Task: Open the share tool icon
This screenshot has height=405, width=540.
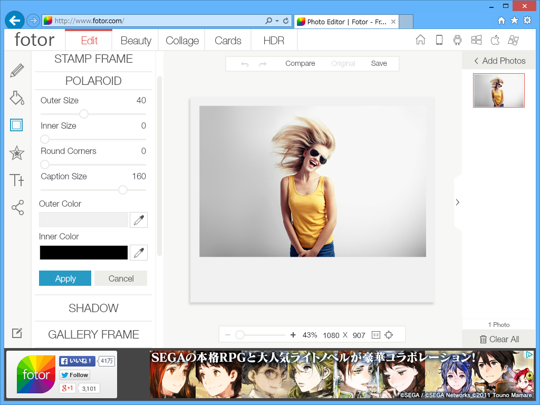Action: [17, 207]
